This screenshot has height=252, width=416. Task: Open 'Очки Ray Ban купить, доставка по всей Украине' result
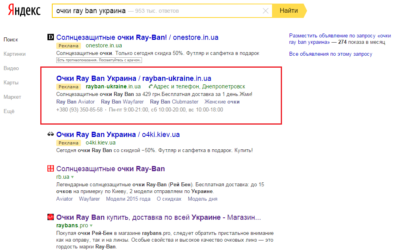(x=158, y=217)
